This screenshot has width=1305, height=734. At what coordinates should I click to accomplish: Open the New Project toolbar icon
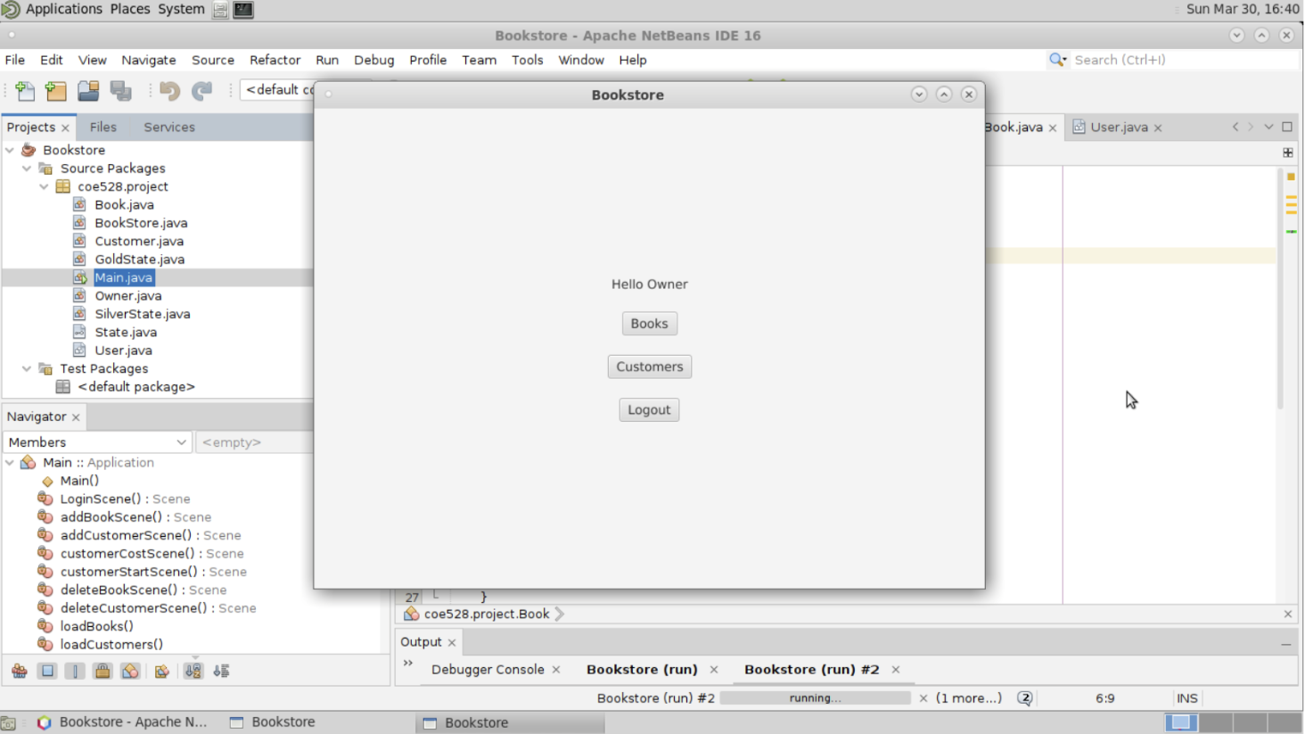coord(55,90)
